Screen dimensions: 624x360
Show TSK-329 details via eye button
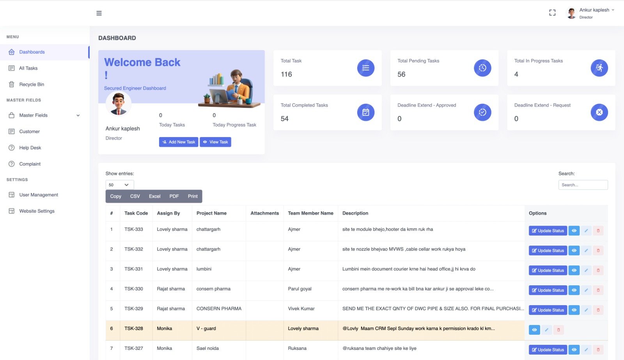574,310
